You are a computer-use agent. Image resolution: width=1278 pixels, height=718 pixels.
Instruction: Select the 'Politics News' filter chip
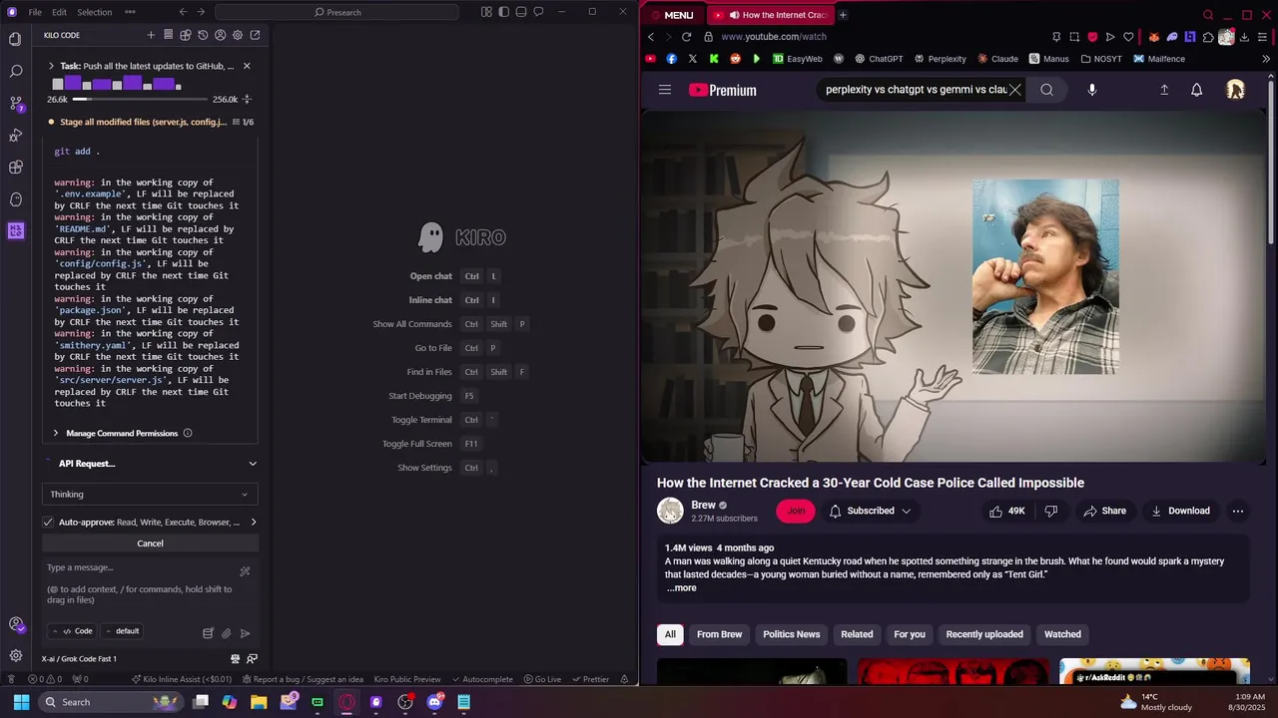click(x=791, y=634)
